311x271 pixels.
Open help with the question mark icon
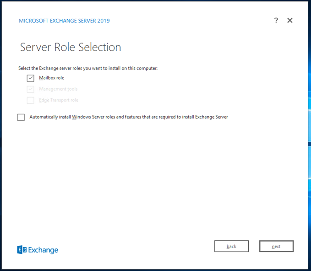tap(276, 21)
